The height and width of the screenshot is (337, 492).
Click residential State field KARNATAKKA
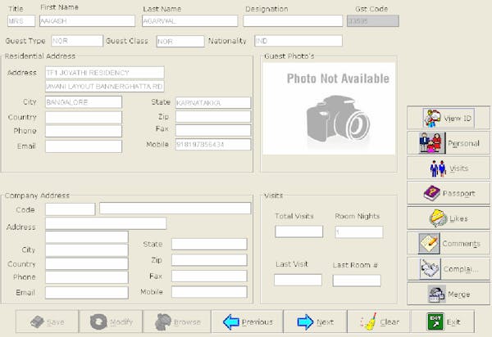213,102
